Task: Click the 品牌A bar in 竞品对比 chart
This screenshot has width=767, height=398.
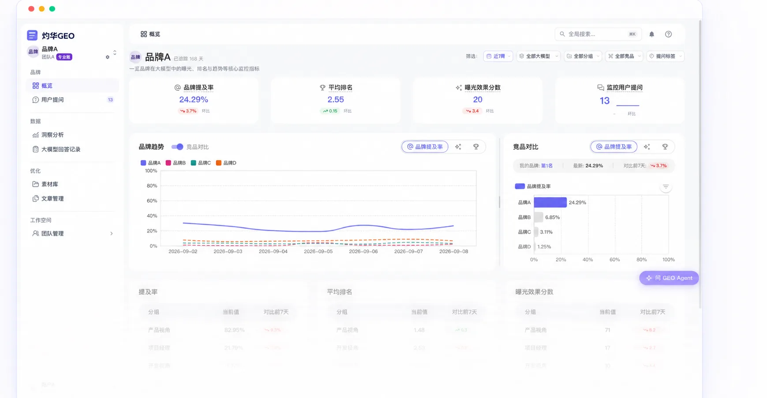Action: pyautogui.click(x=550, y=203)
